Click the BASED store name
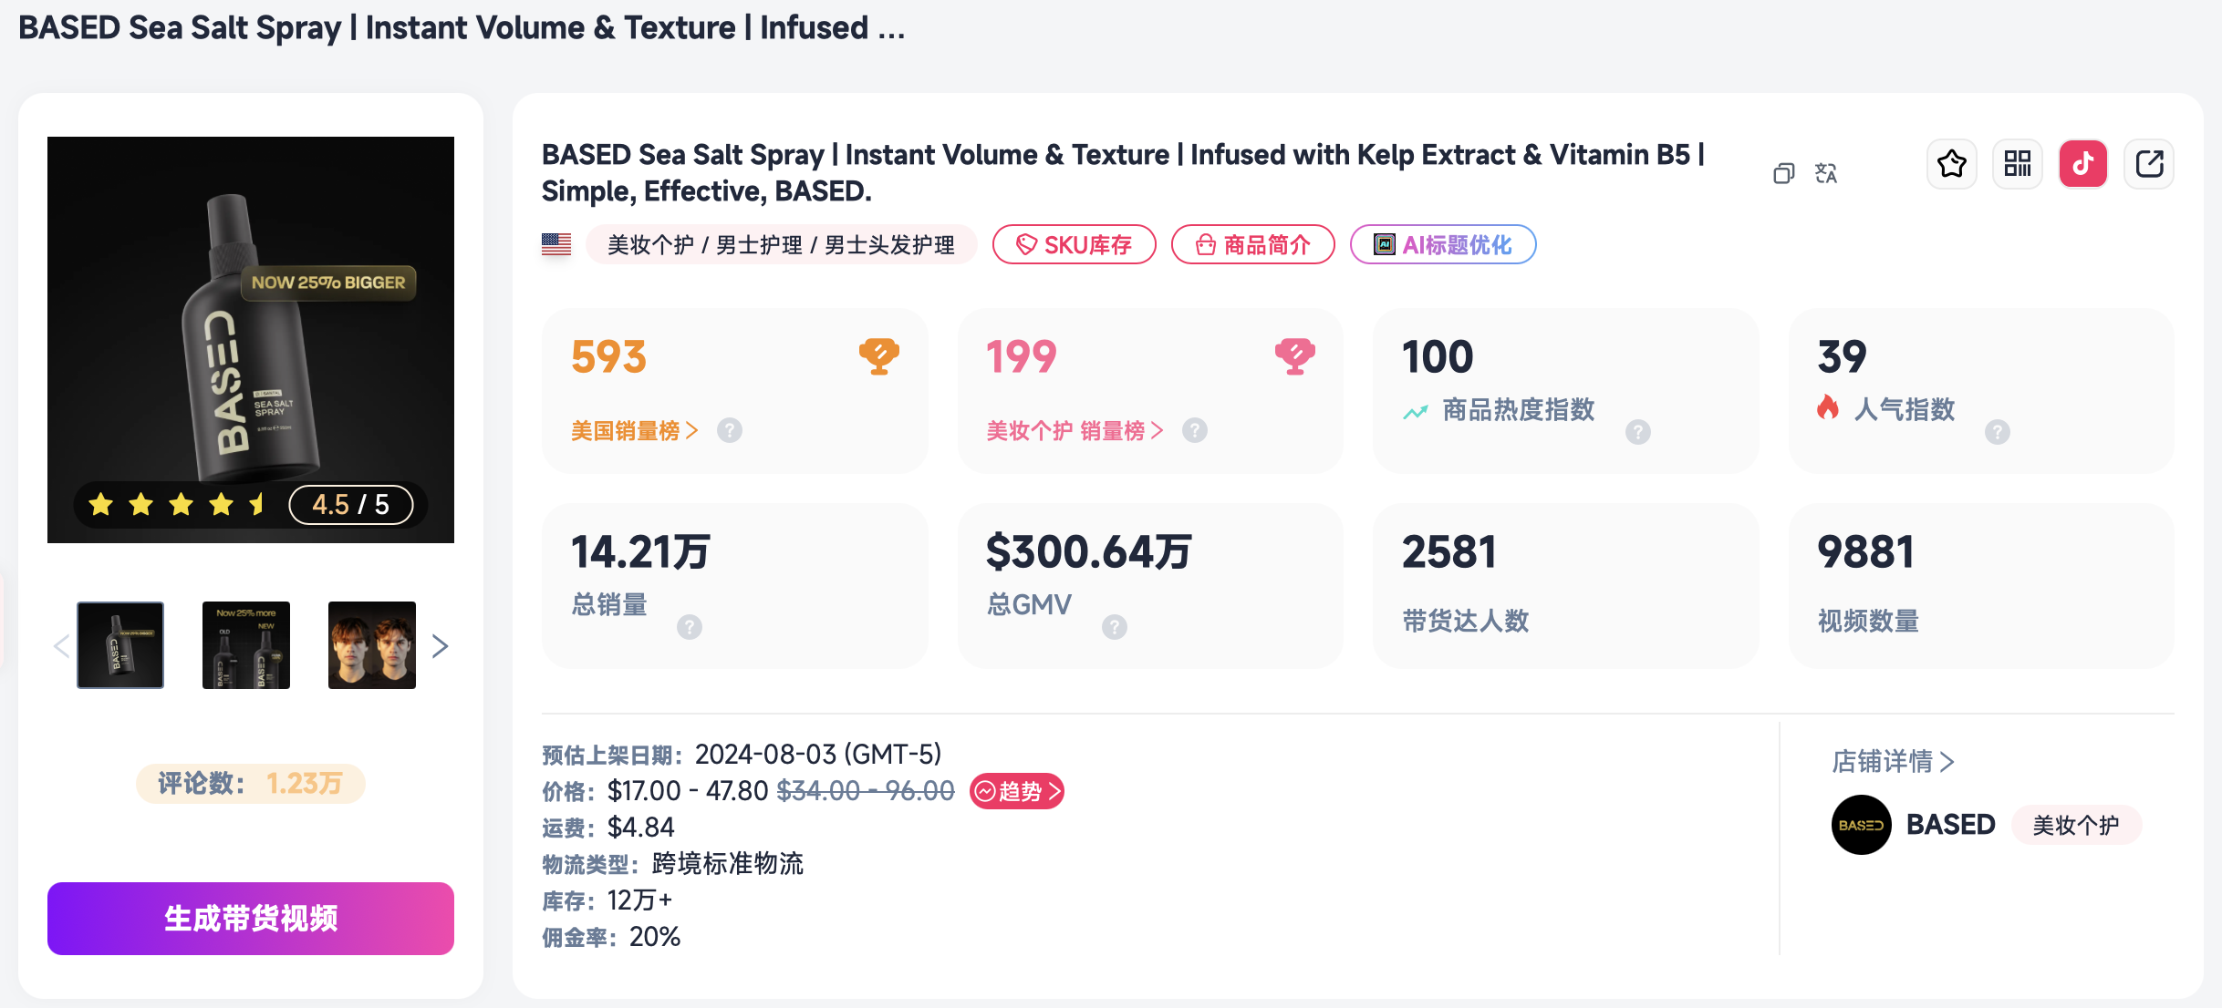 (x=1951, y=825)
